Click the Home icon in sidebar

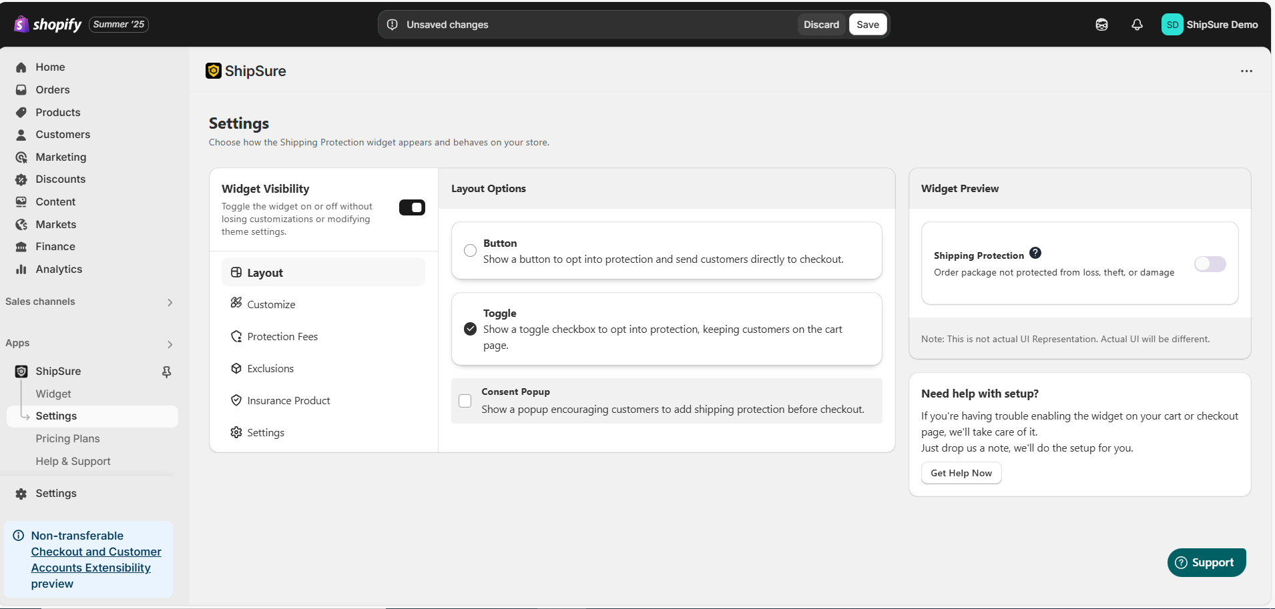coord(21,67)
